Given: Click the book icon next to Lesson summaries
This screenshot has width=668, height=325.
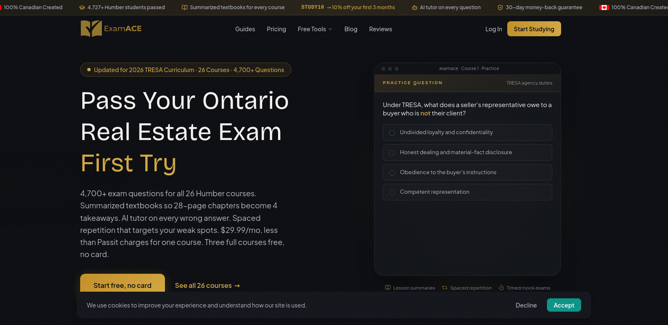Looking at the screenshot, I should pyautogui.click(x=388, y=287).
